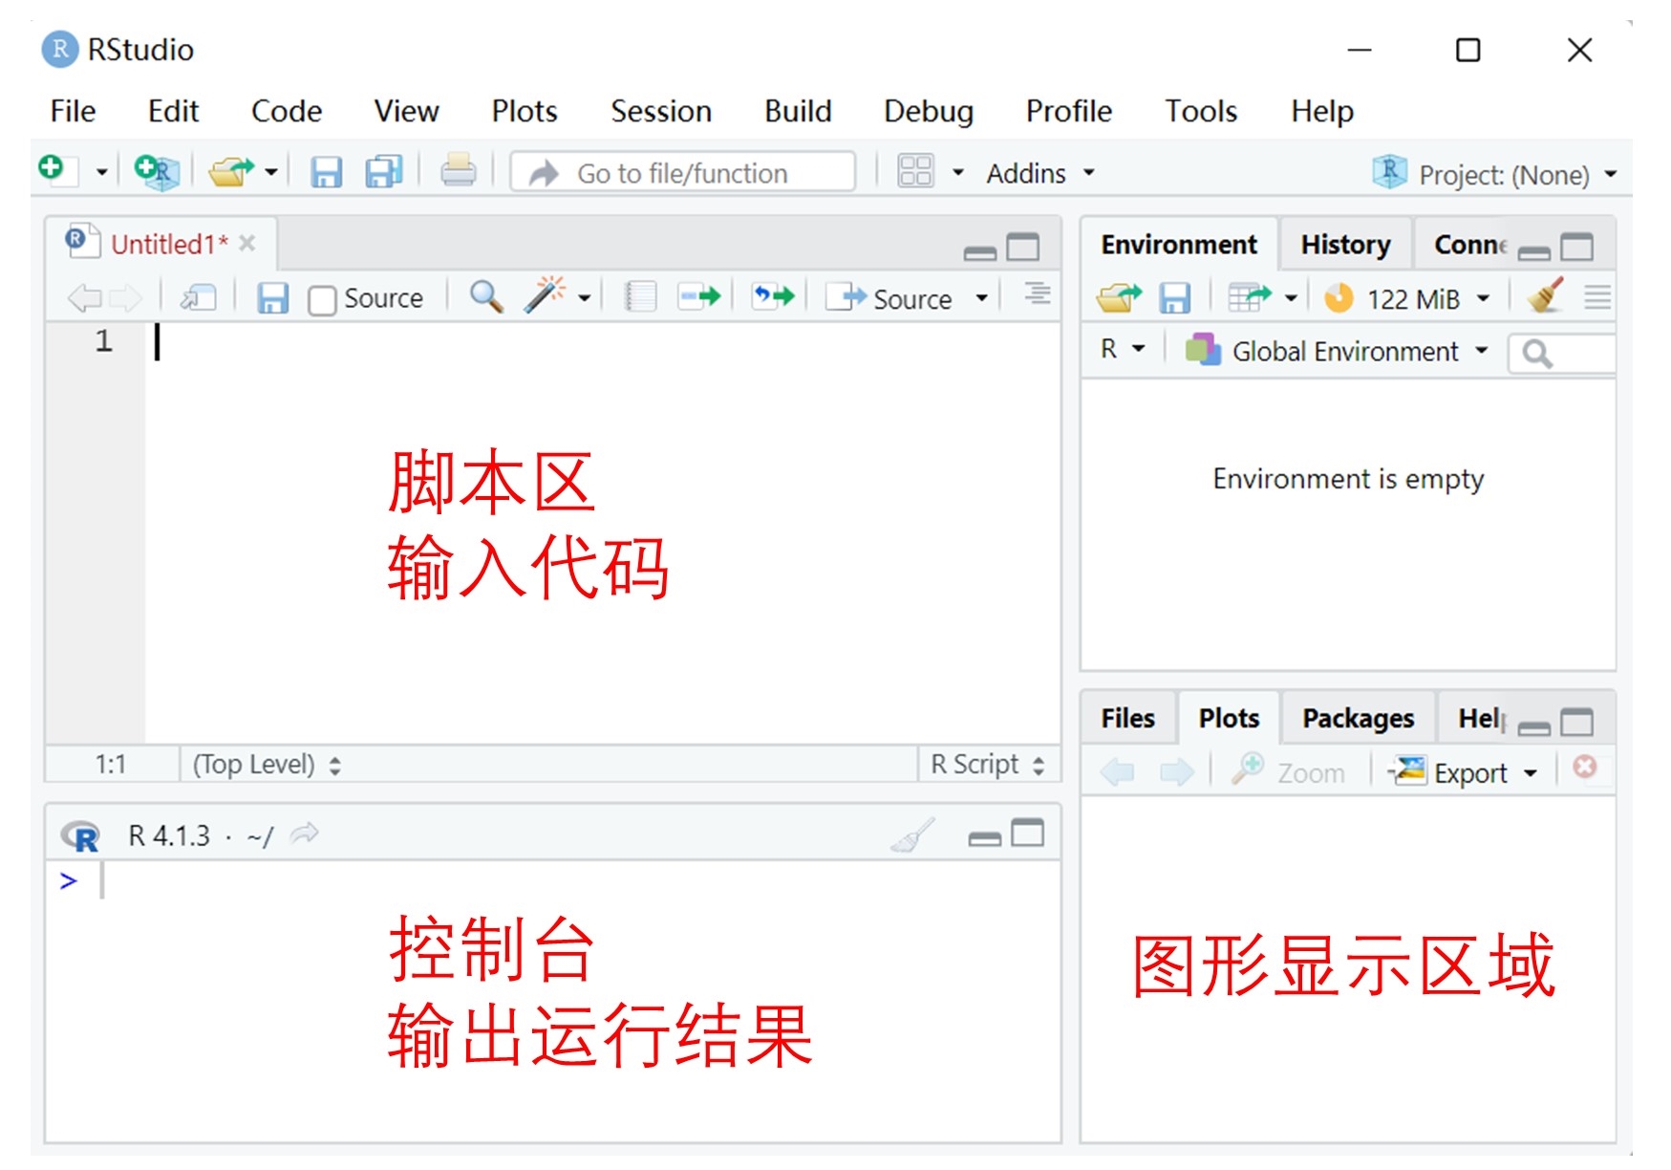The width and height of the screenshot is (1671, 1170).
Task: Open the Debug menu
Action: (928, 111)
